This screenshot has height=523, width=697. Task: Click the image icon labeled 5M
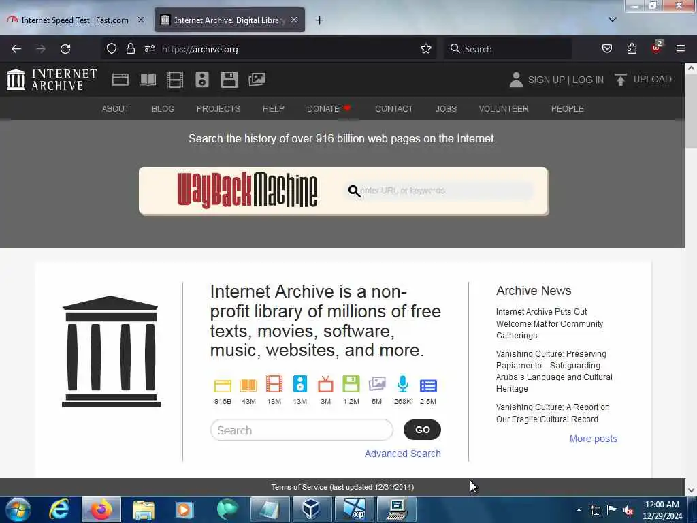[x=377, y=384]
